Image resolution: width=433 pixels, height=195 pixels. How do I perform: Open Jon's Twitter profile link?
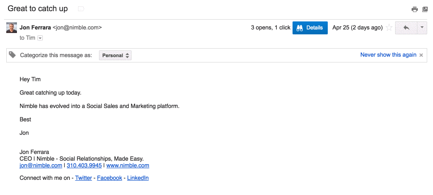[x=83, y=178]
